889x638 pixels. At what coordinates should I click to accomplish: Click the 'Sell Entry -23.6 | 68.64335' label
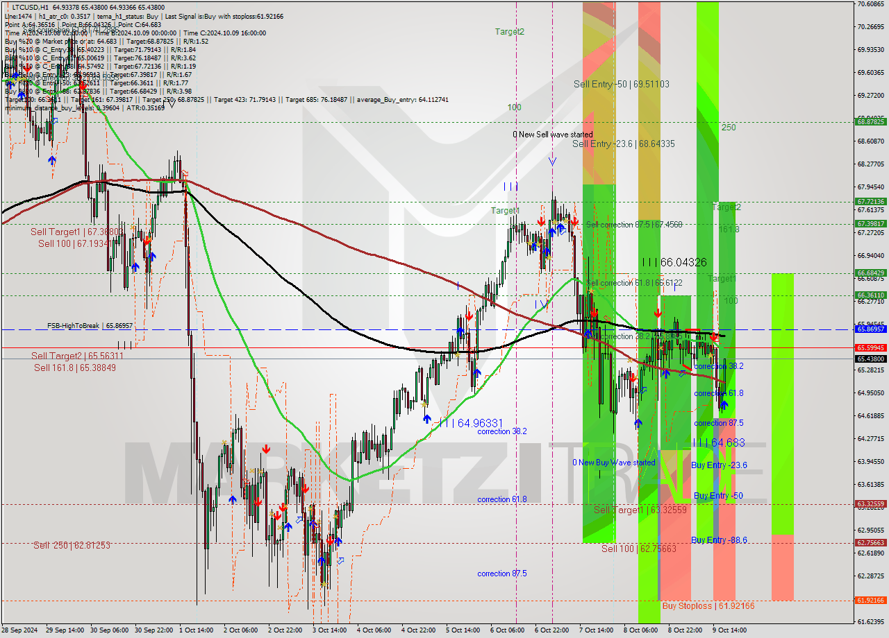[x=624, y=144]
